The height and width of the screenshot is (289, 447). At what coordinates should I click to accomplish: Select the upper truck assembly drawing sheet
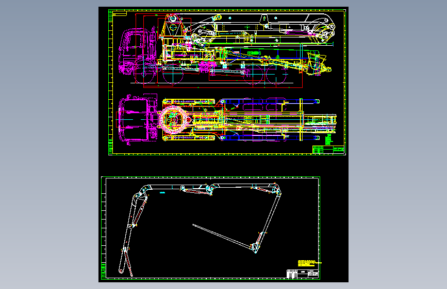click(x=227, y=82)
